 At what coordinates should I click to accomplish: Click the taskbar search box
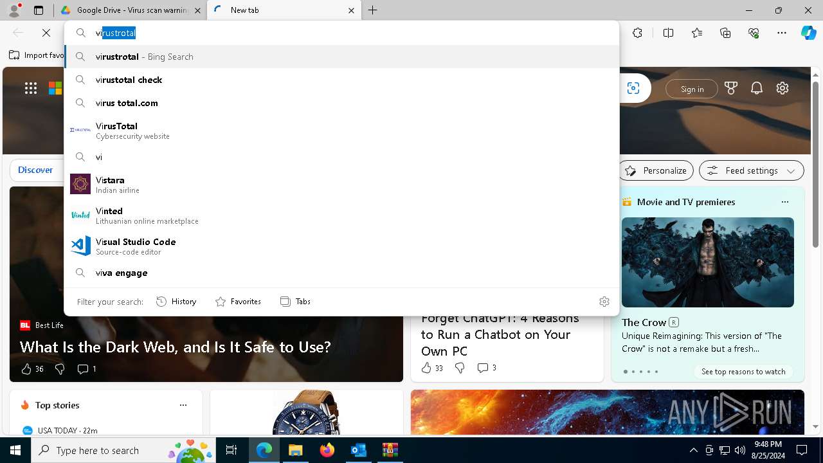124,450
